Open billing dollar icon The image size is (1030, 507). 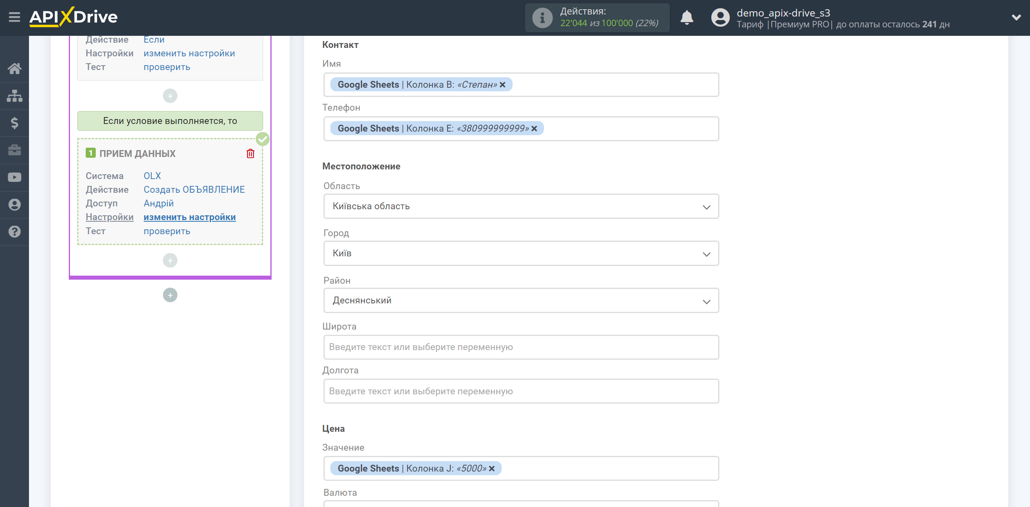click(x=14, y=123)
